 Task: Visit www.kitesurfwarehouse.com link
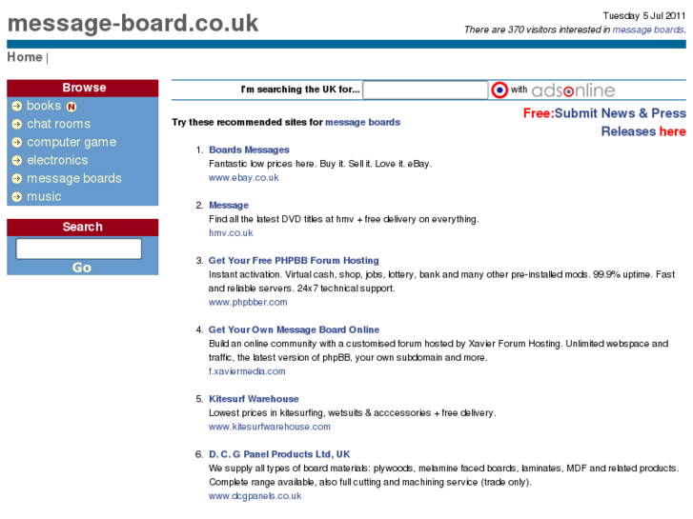[269, 427]
